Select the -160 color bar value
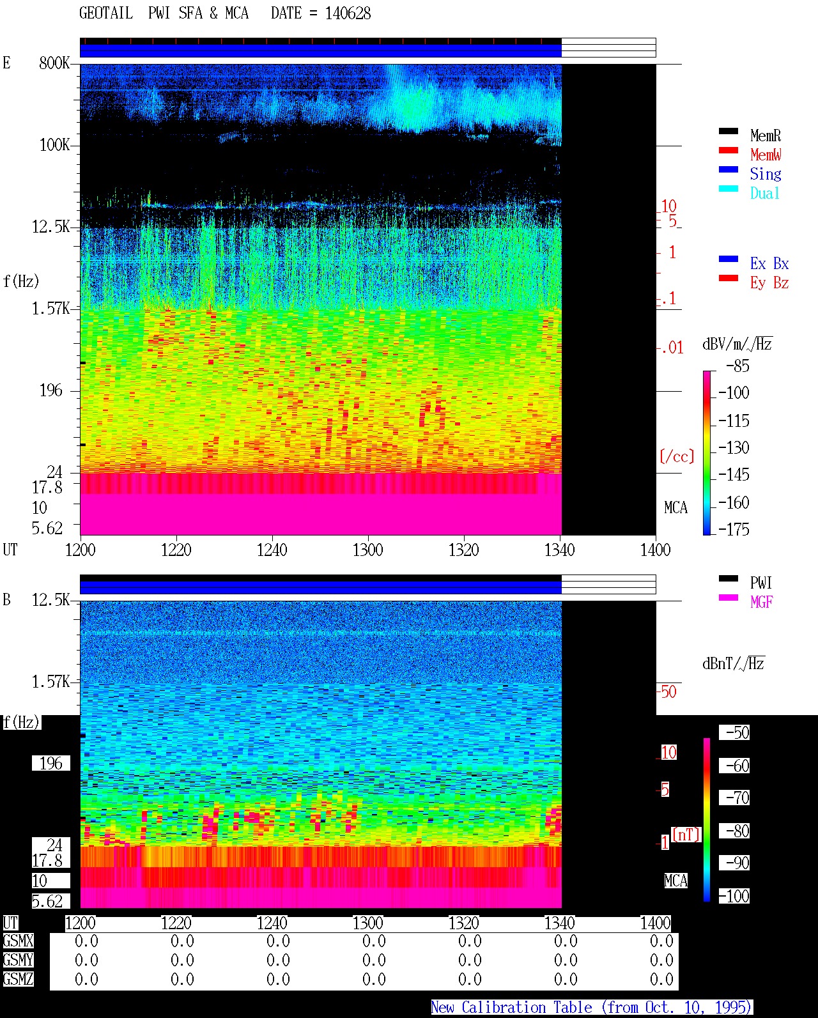Image resolution: width=818 pixels, height=1018 pixels. [734, 502]
